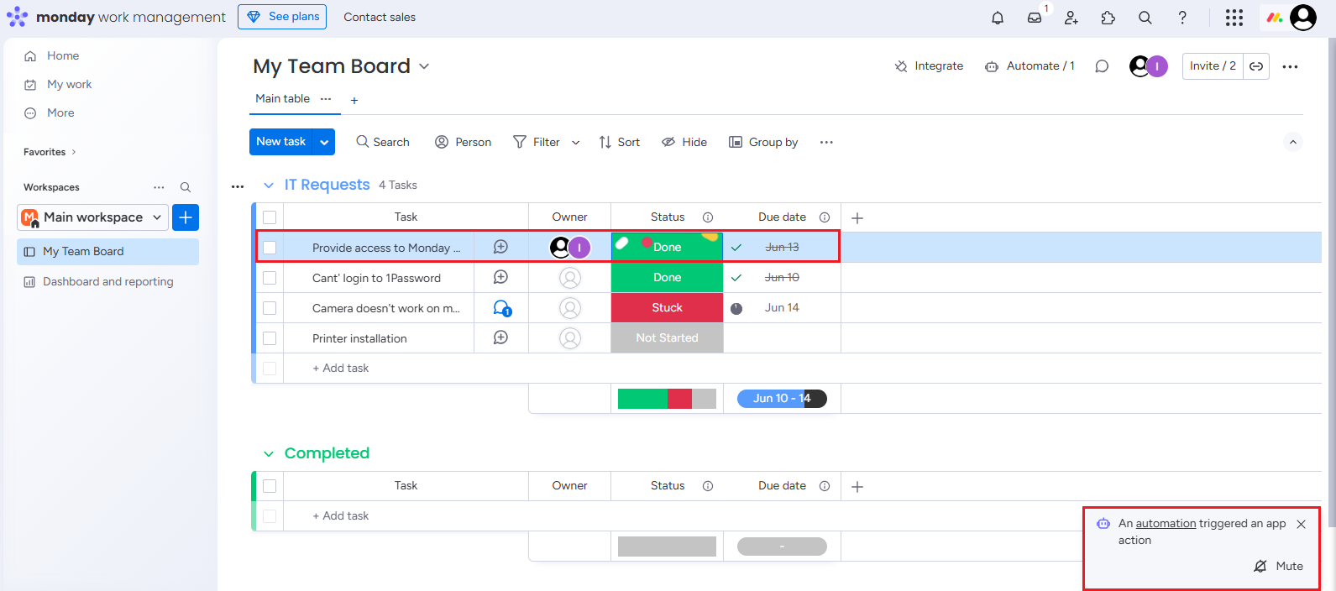The image size is (1336, 591).
Task: Open Integrate panel
Action: pyautogui.click(x=929, y=66)
